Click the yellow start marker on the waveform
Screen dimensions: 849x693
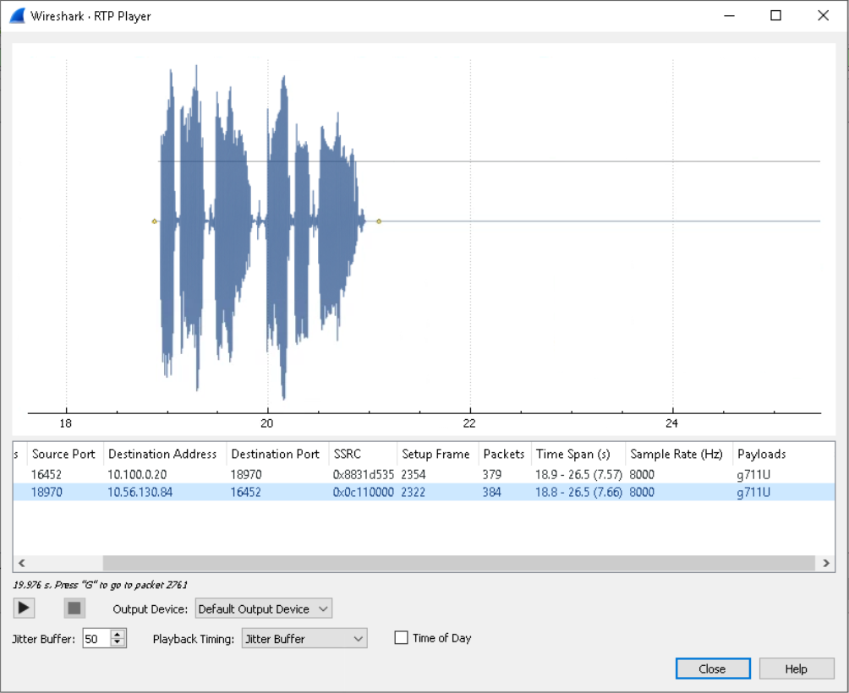[154, 221]
